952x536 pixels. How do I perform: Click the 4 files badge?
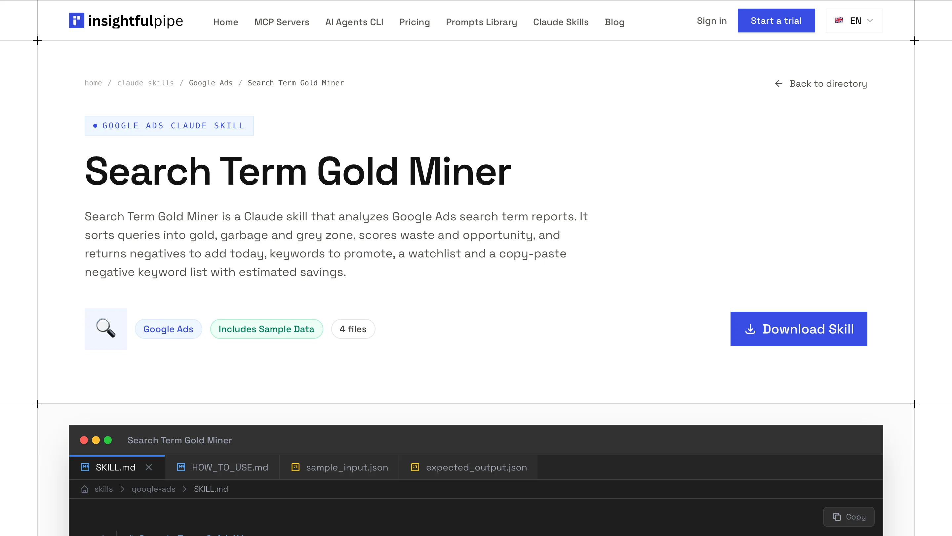[353, 329]
